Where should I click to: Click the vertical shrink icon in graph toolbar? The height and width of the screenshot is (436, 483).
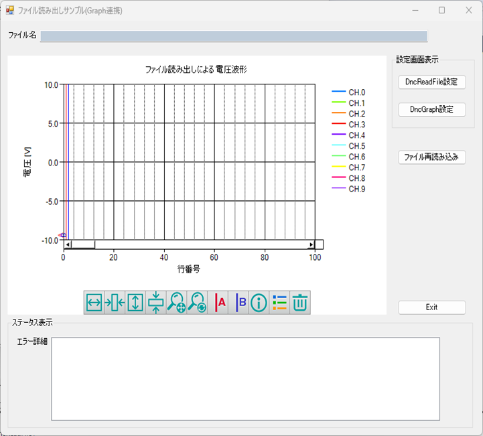155,303
